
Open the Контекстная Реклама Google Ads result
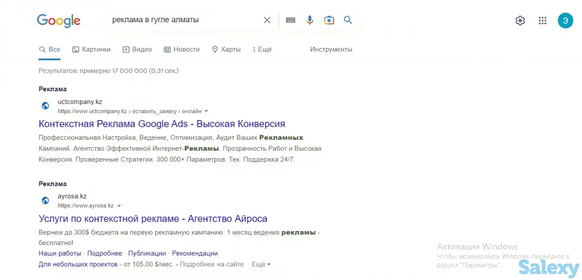pos(161,123)
